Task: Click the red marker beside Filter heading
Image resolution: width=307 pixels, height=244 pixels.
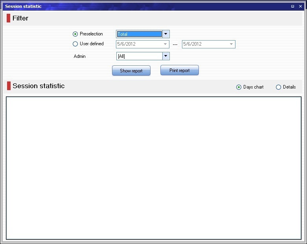Action: (x=9, y=18)
